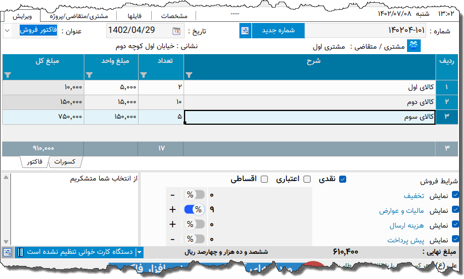Click the شرح column header
This screenshot has height=279, width=464.
pyautogui.click(x=310, y=67)
